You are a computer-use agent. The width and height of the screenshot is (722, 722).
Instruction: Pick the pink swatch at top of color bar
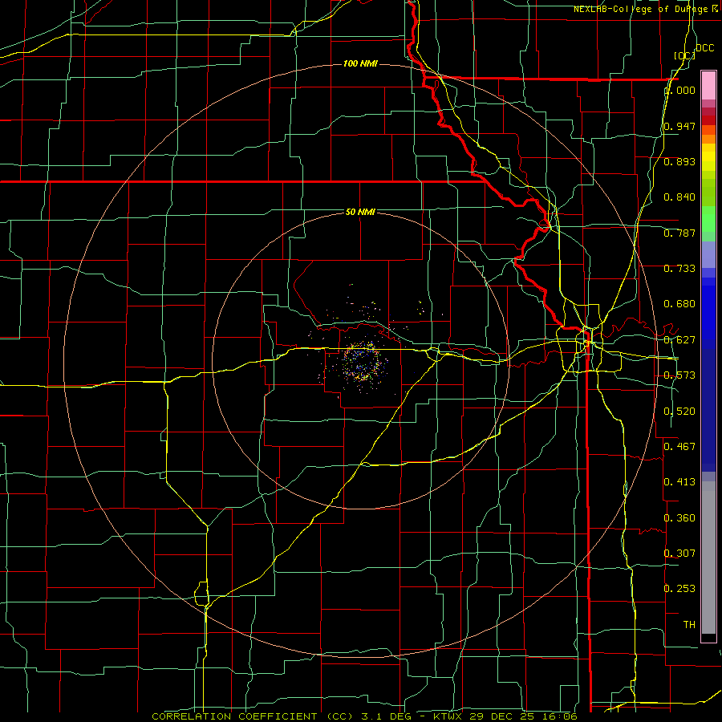[708, 85]
